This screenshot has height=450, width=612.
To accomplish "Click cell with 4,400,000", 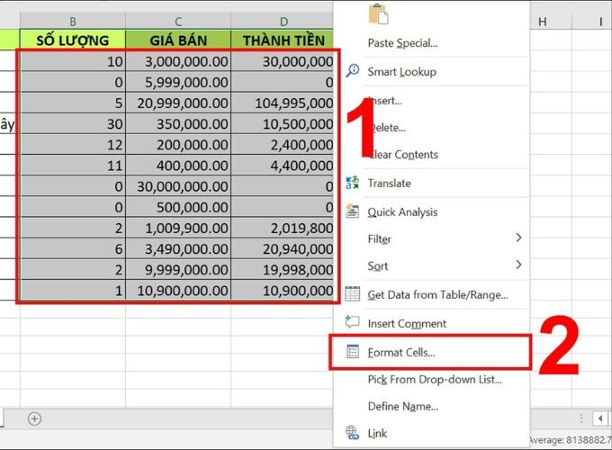I will coord(283,166).
